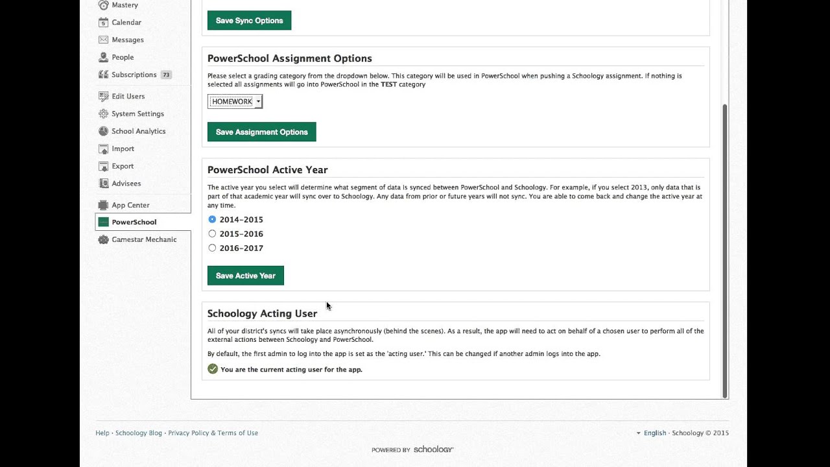This screenshot has width=830, height=467.
Task: Click the Messages envelope icon
Action: tap(103, 40)
